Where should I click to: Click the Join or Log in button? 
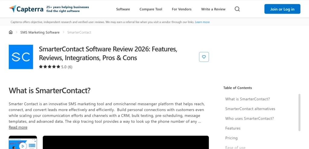click(282, 9)
